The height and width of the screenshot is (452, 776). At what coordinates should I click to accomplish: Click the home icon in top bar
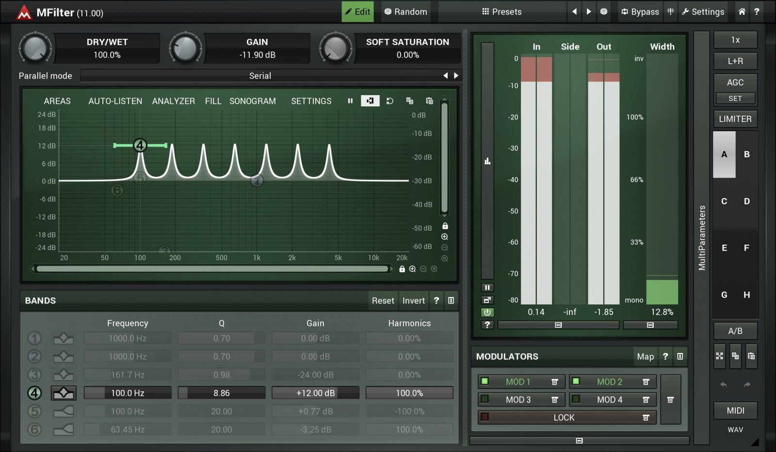[x=742, y=12]
